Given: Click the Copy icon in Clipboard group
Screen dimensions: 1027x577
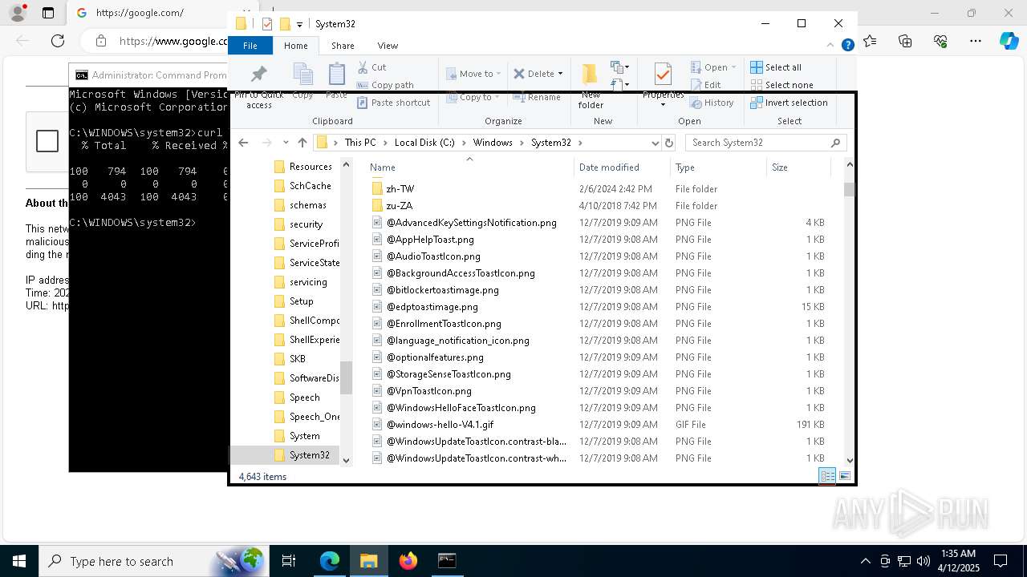Looking at the screenshot, I should coord(302,74).
